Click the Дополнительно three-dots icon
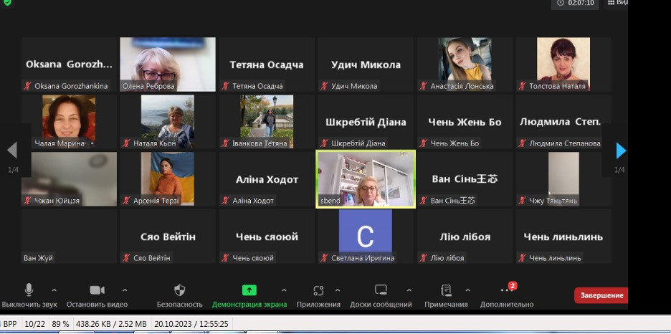Image resolution: width=671 pixels, height=334 pixels. [x=507, y=290]
